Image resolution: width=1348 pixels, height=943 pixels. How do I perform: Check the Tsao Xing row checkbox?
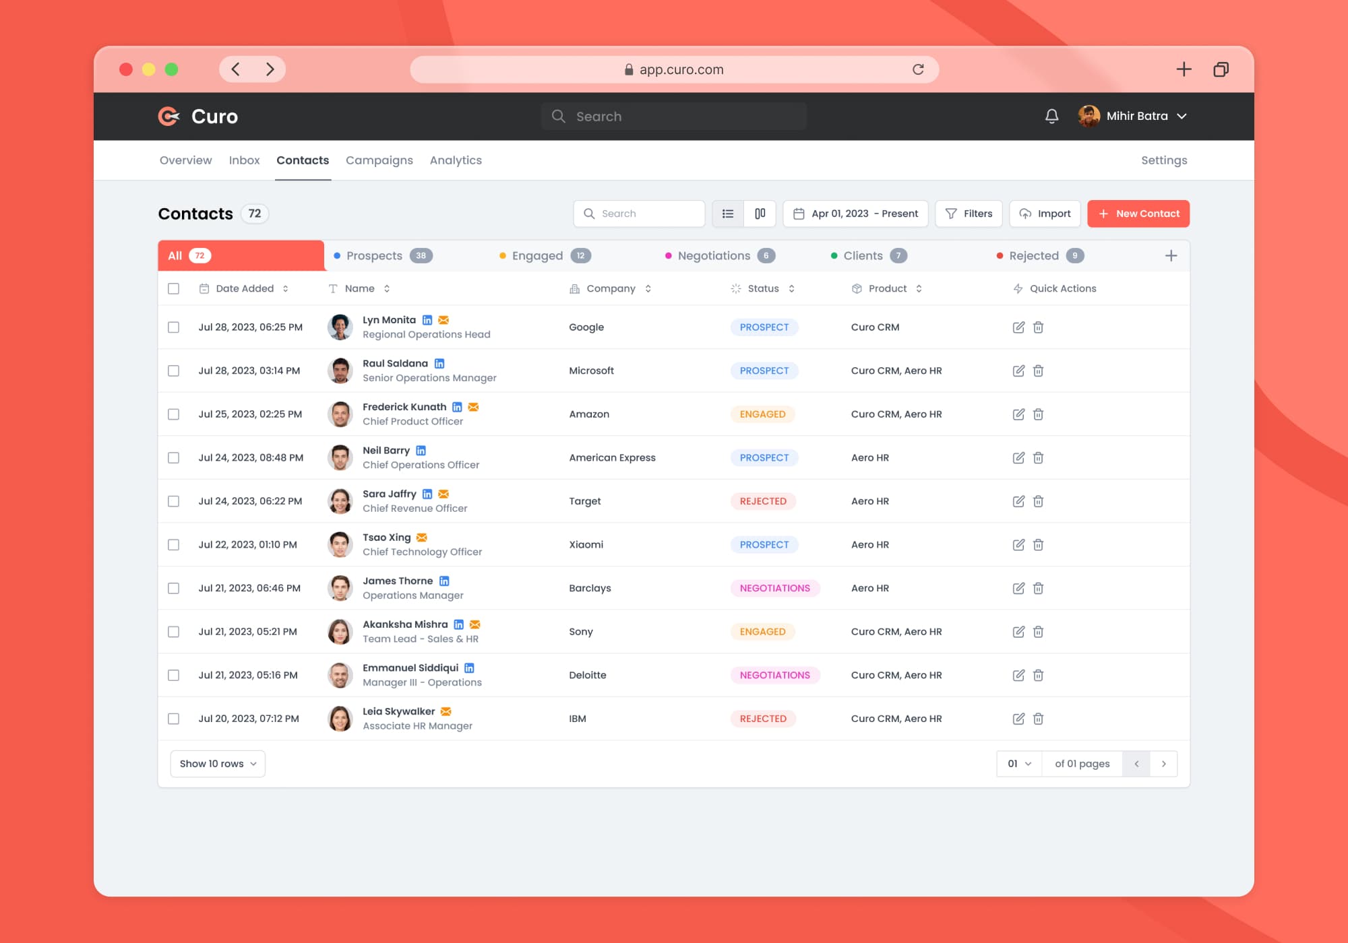173,544
